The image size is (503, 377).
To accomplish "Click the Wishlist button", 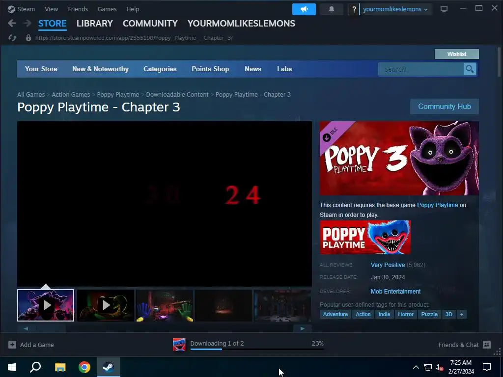I will 456,54.
